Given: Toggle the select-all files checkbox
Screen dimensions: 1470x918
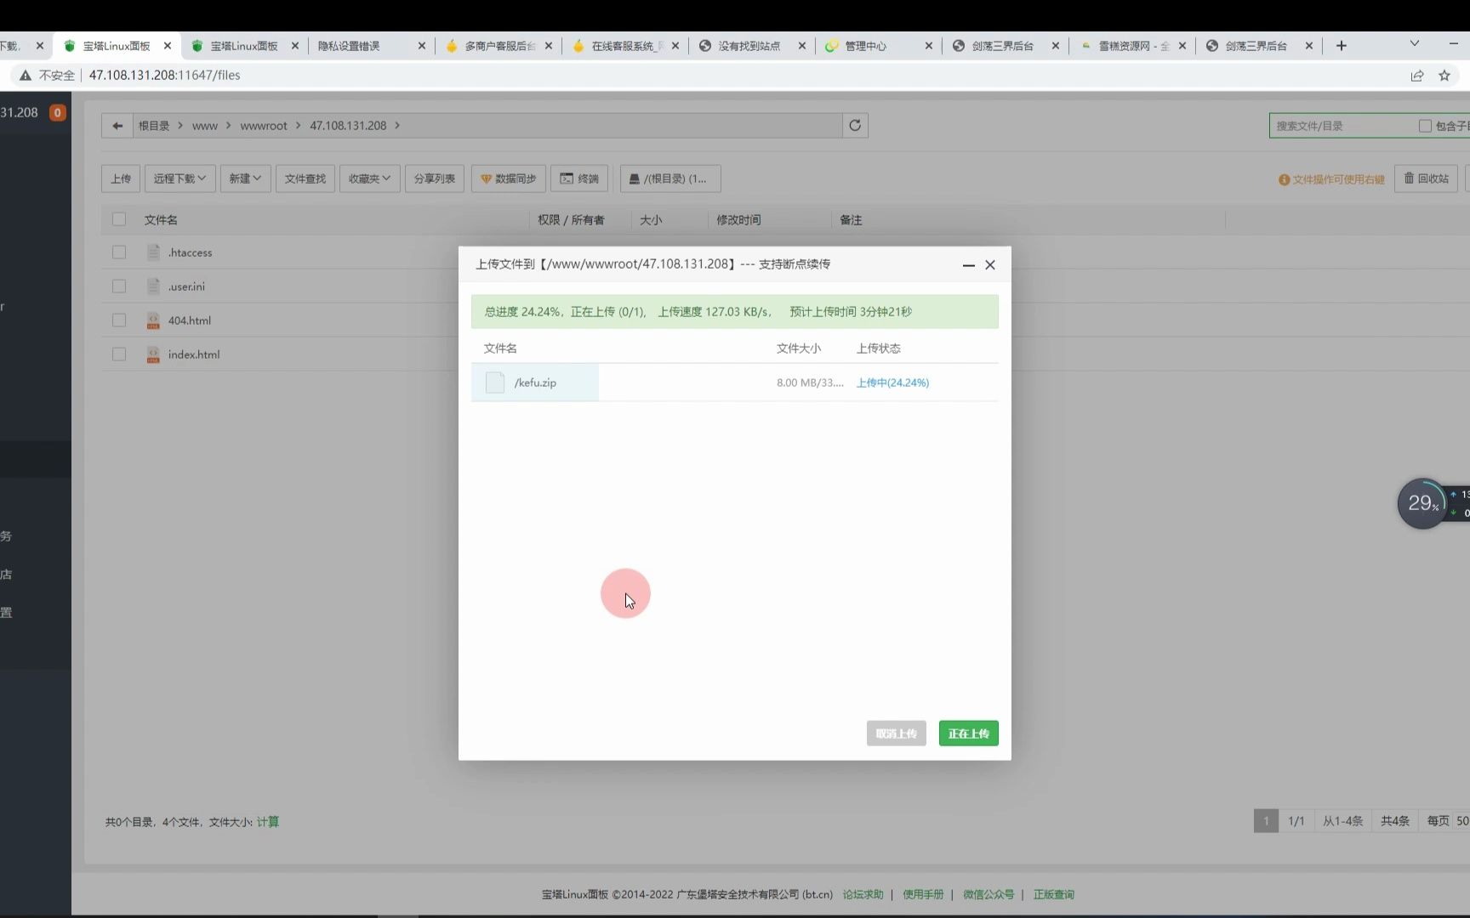Looking at the screenshot, I should coord(119,219).
